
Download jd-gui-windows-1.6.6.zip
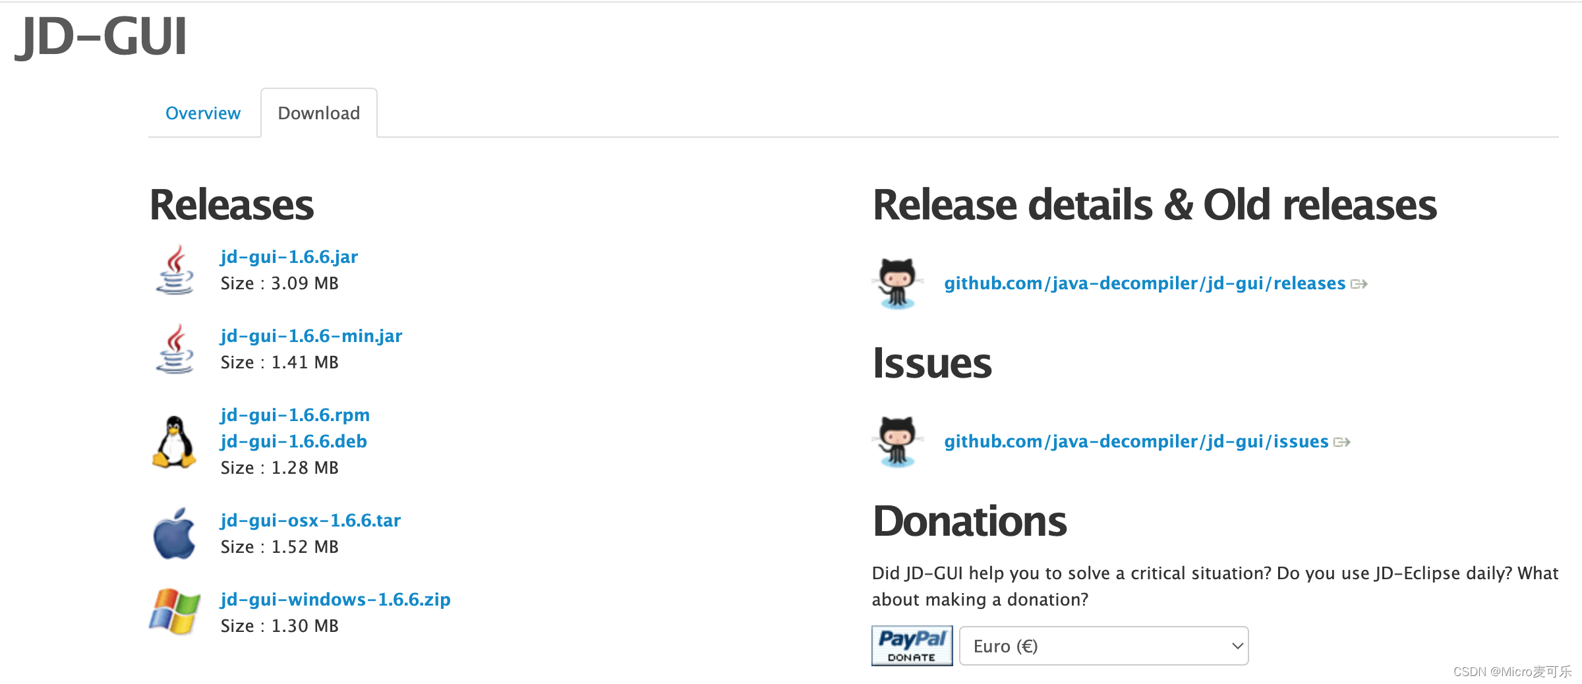(335, 599)
